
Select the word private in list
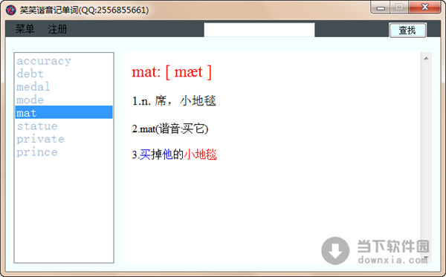(64, 139)
